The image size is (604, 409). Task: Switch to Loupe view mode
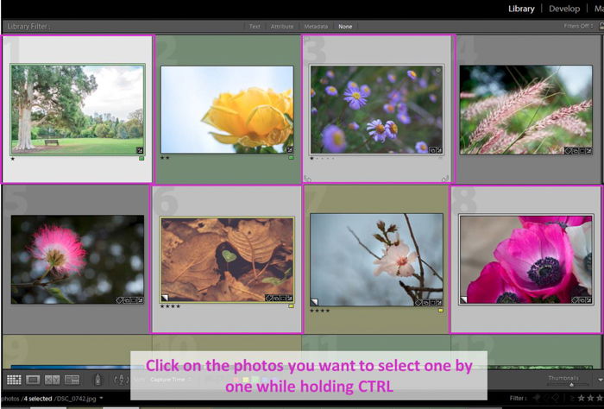point(33,380)
